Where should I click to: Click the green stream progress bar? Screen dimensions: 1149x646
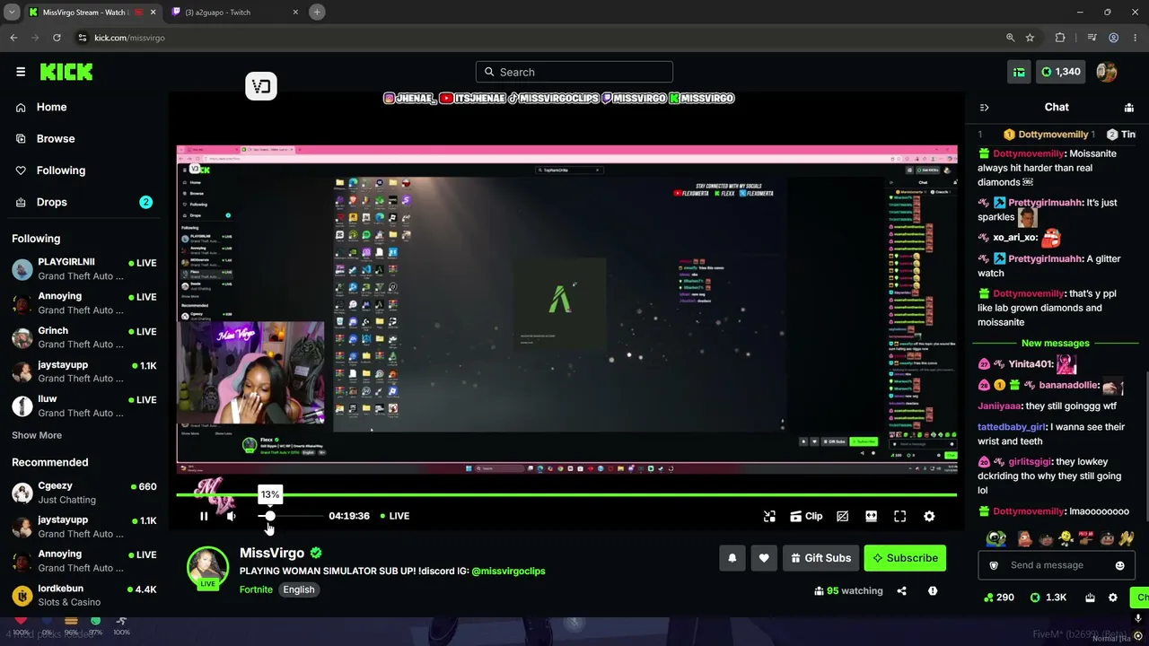click(566, 494)
